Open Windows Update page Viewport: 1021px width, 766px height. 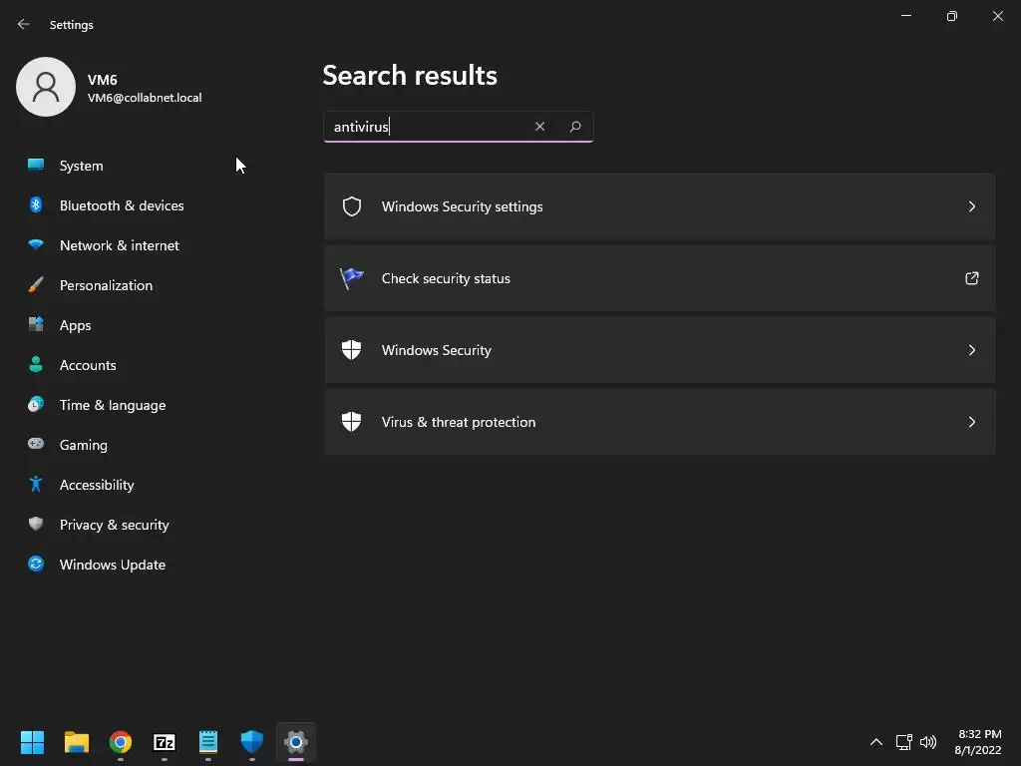click(113, 565)
